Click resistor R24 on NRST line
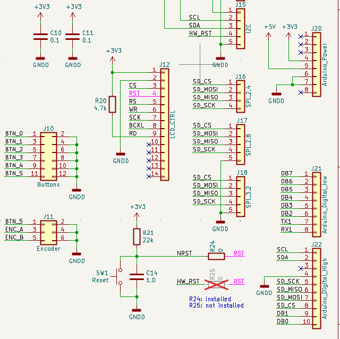This screenshot has height=339, width=340. click(x=216, y=257)
